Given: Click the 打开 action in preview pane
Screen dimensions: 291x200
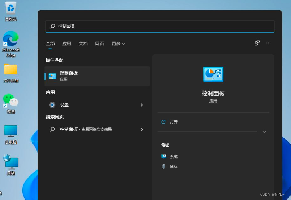Looking at the screenshot, I should point(213,122).
